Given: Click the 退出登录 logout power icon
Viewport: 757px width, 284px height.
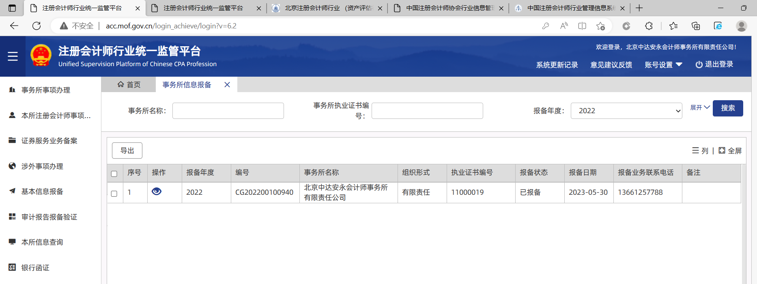Looking at the screenshot, I should tap(699, 65).
